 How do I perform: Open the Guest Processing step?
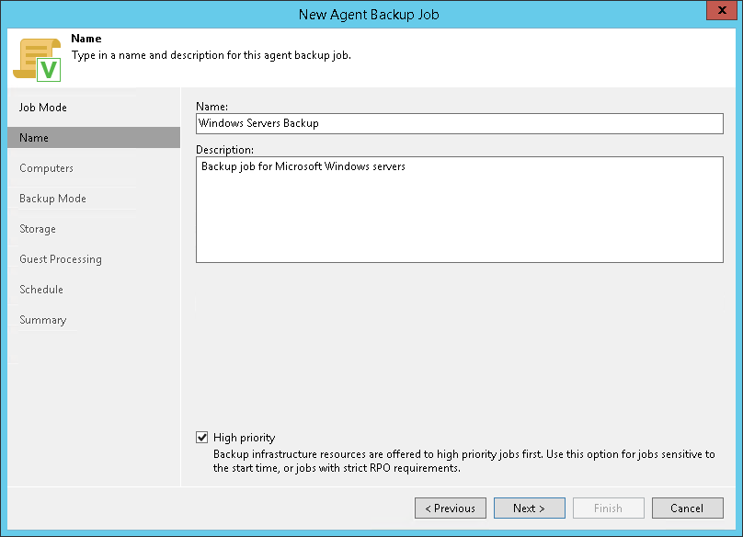click(x=61, y=259)
